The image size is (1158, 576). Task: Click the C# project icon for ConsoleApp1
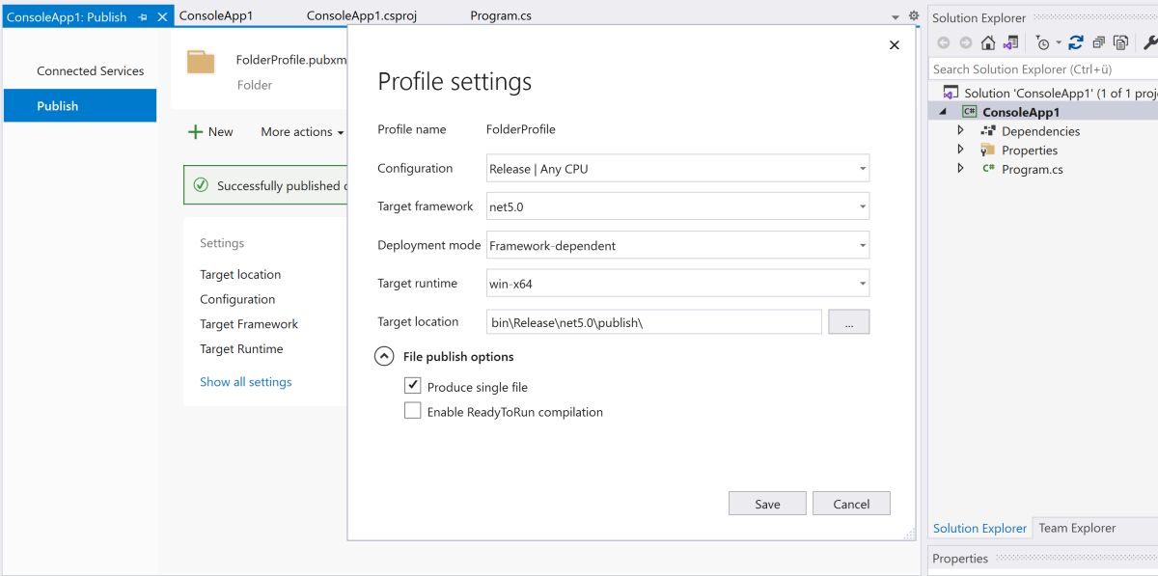coord(969,112)
